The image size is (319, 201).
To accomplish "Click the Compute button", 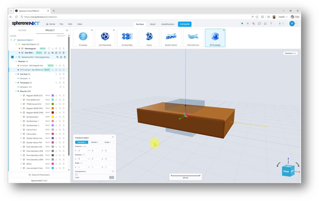I will tap(185, 24).
